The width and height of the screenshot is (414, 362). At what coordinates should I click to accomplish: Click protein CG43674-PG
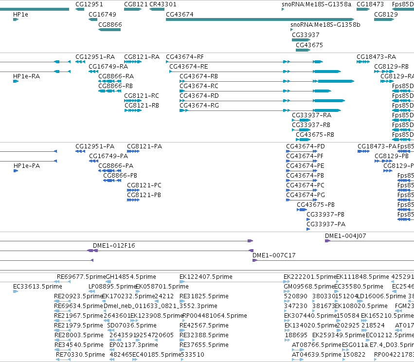coord(302,200)
